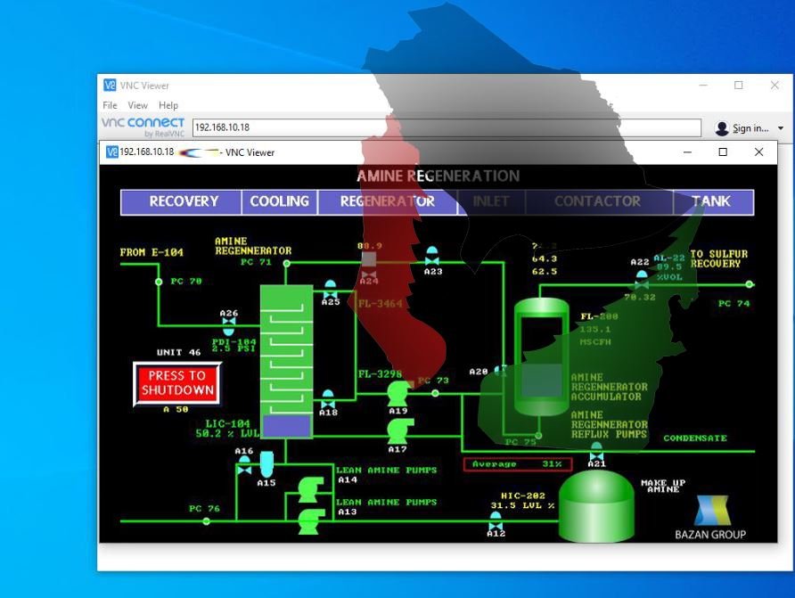Switch to the COOLING tab
The height and width of the screenshot is (598, 795).
[x=279, y=201]
